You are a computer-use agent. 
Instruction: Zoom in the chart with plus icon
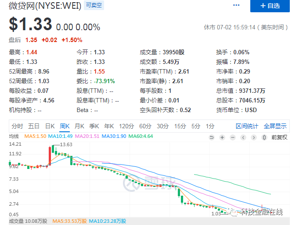pyautogui.click(x=222, y=137)
